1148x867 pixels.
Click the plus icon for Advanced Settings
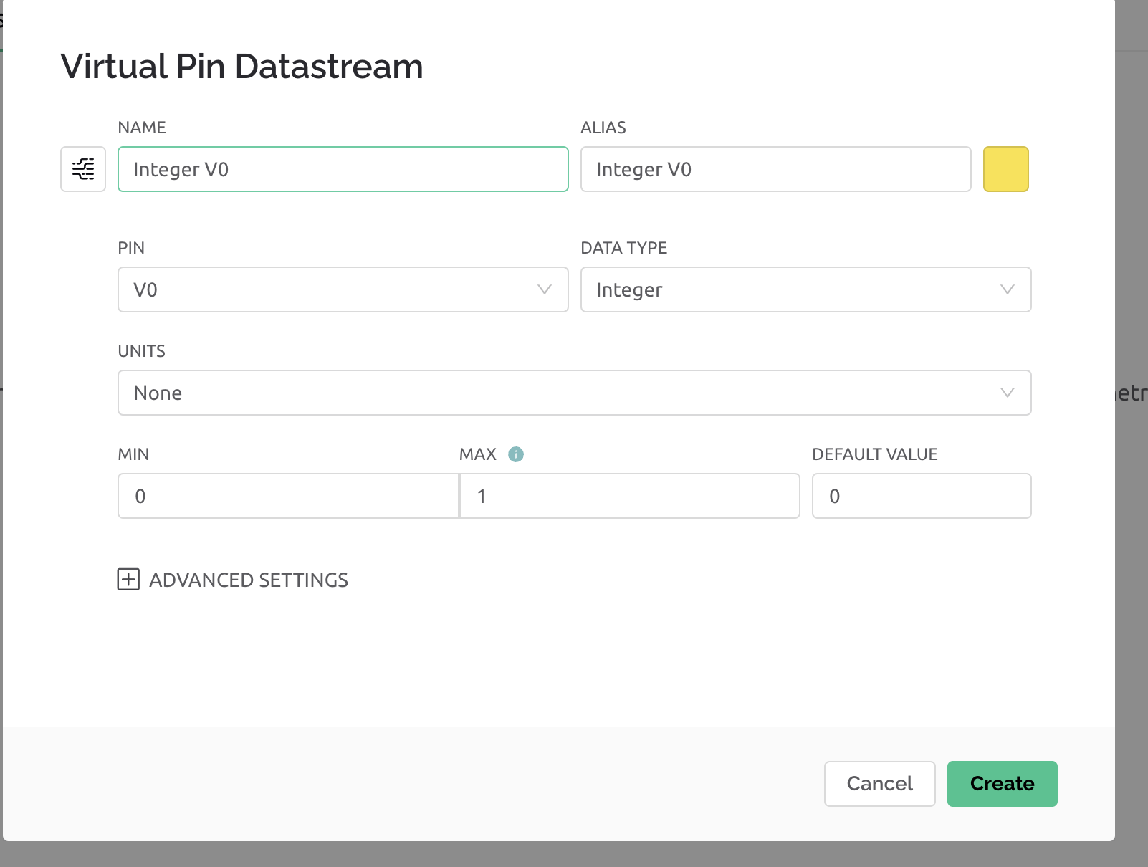(128, 580)
